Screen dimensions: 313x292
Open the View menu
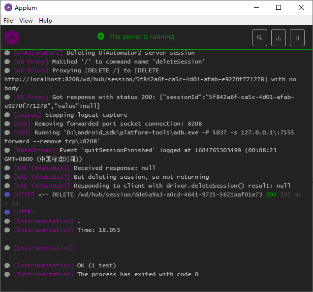pyautogui.click(x=26, y=21)
